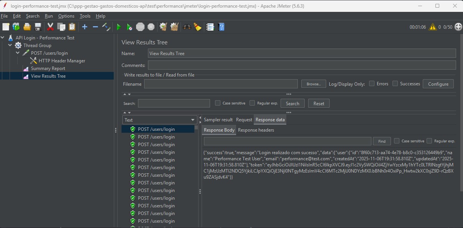Click the Search button
Viewport: 463px width, 228px height.
(292, 103)
